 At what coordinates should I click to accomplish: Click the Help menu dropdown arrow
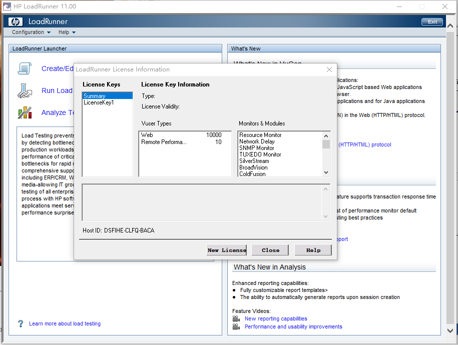(74, 32)
